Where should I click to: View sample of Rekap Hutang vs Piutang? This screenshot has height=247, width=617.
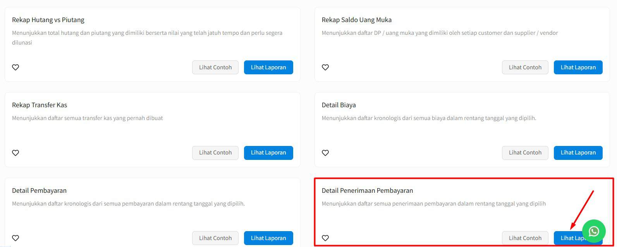point(215,67)
